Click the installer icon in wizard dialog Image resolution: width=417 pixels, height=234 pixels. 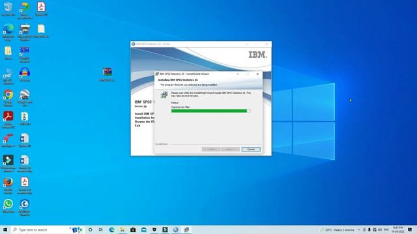pos(164,94)
